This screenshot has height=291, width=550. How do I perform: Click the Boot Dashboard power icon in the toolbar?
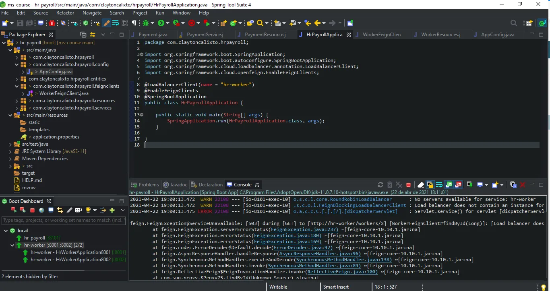click(x=86, y=23)
